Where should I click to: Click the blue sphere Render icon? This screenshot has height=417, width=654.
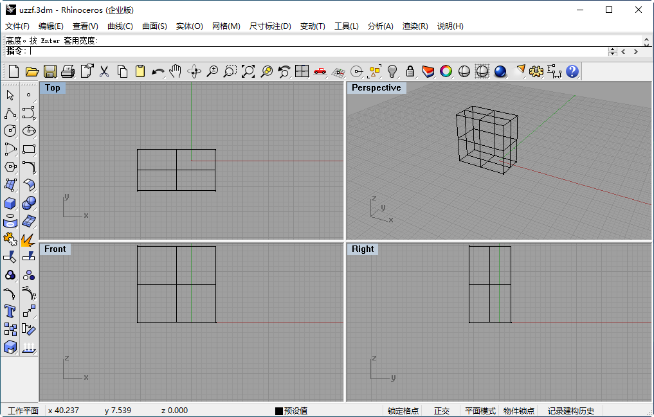[500, 72]
